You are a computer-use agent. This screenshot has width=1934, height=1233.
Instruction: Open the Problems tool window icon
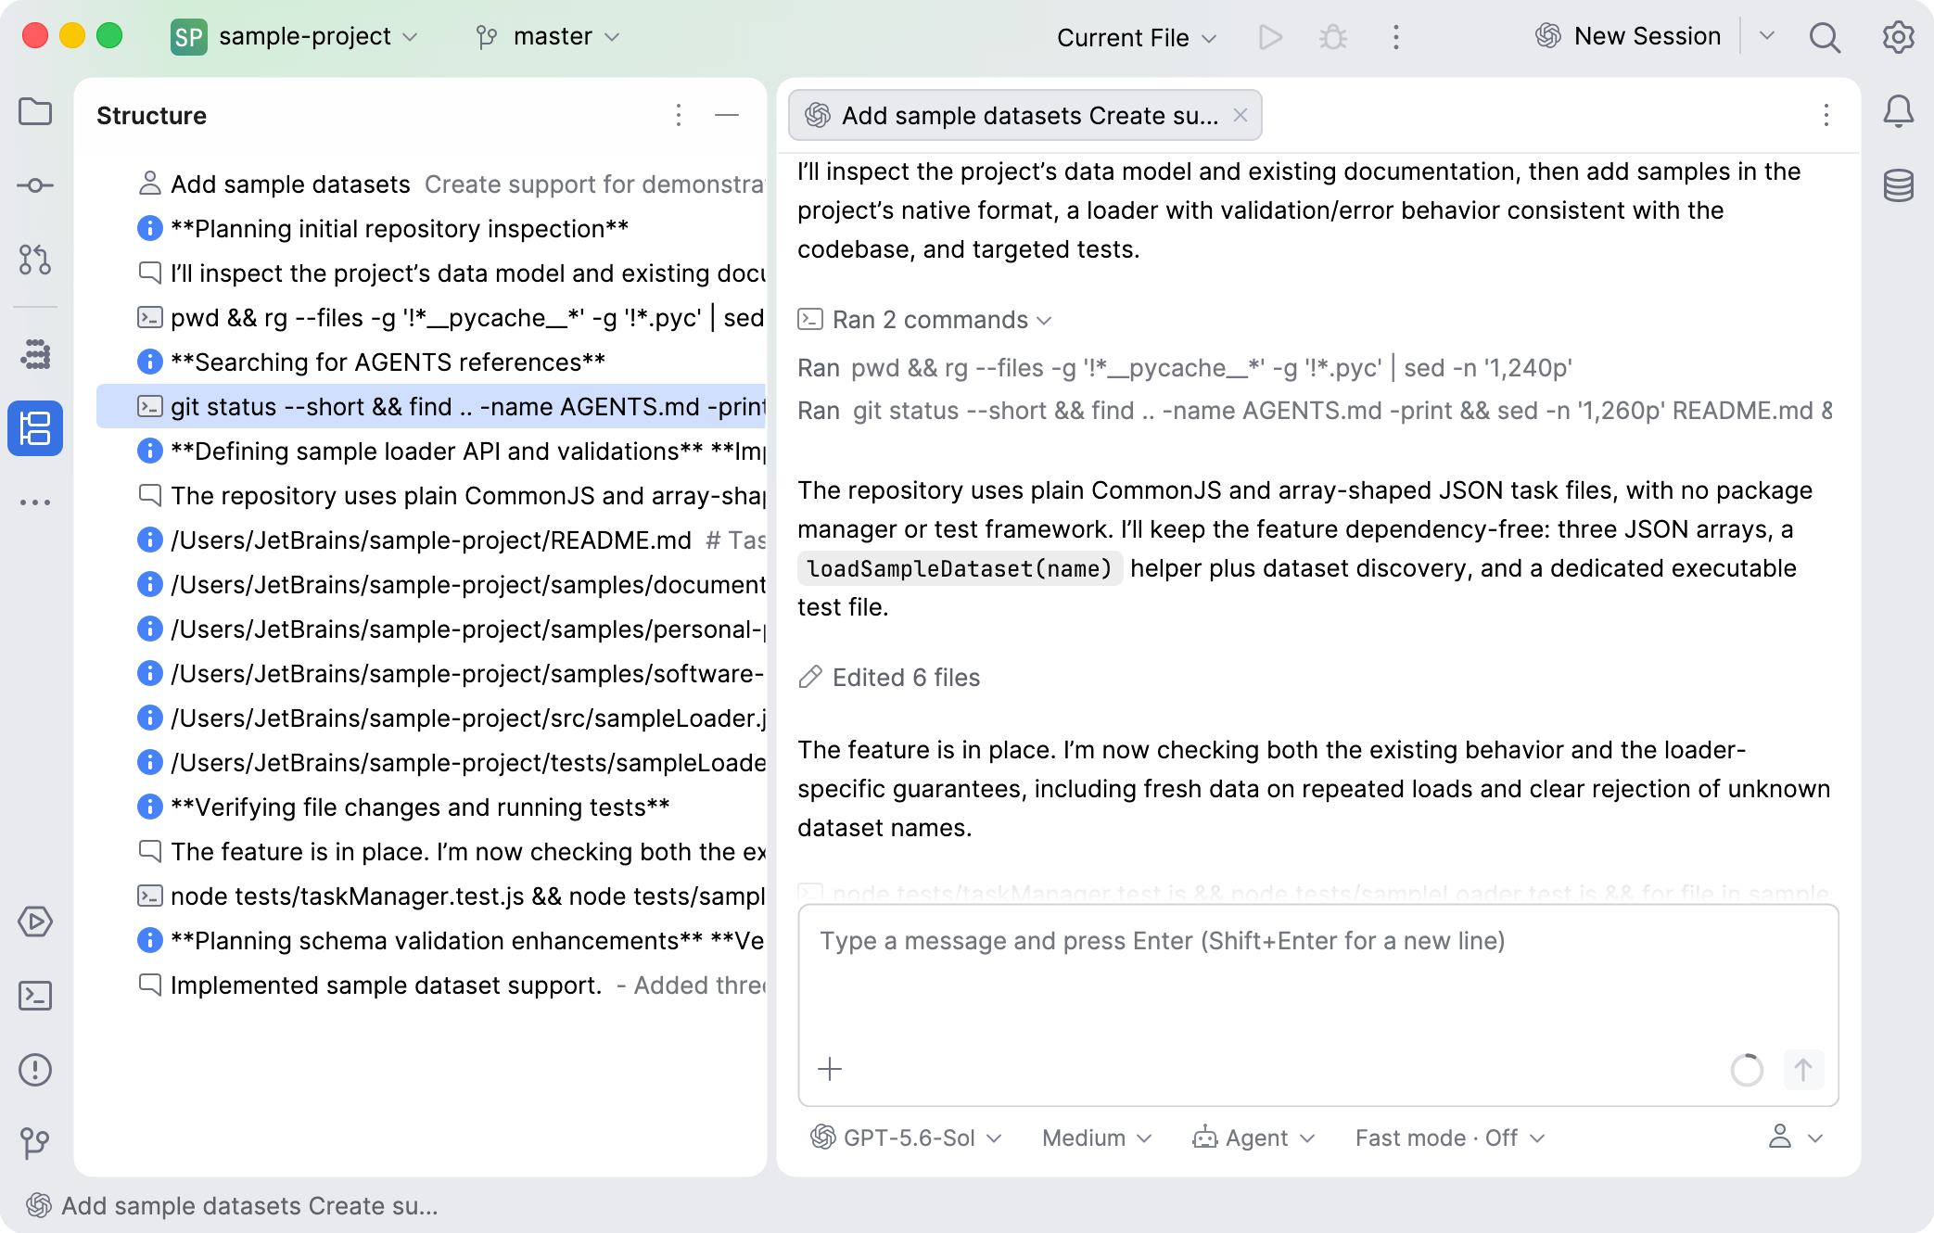[35, 1070]
